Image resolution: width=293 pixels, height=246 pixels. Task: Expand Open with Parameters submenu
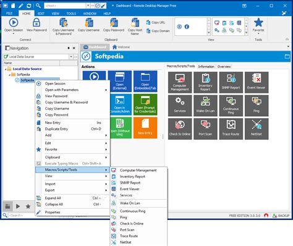click(x=73, y=90)
